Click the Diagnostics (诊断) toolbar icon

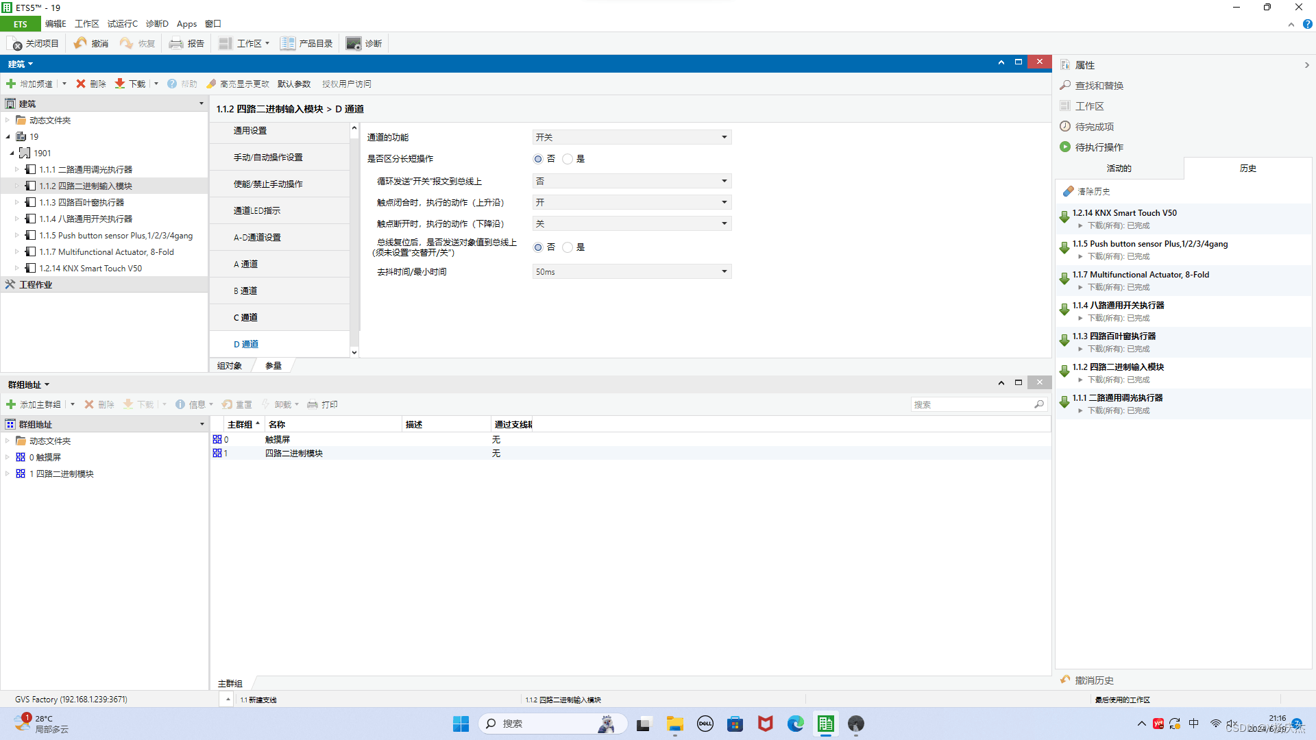[x=354, y=43]
